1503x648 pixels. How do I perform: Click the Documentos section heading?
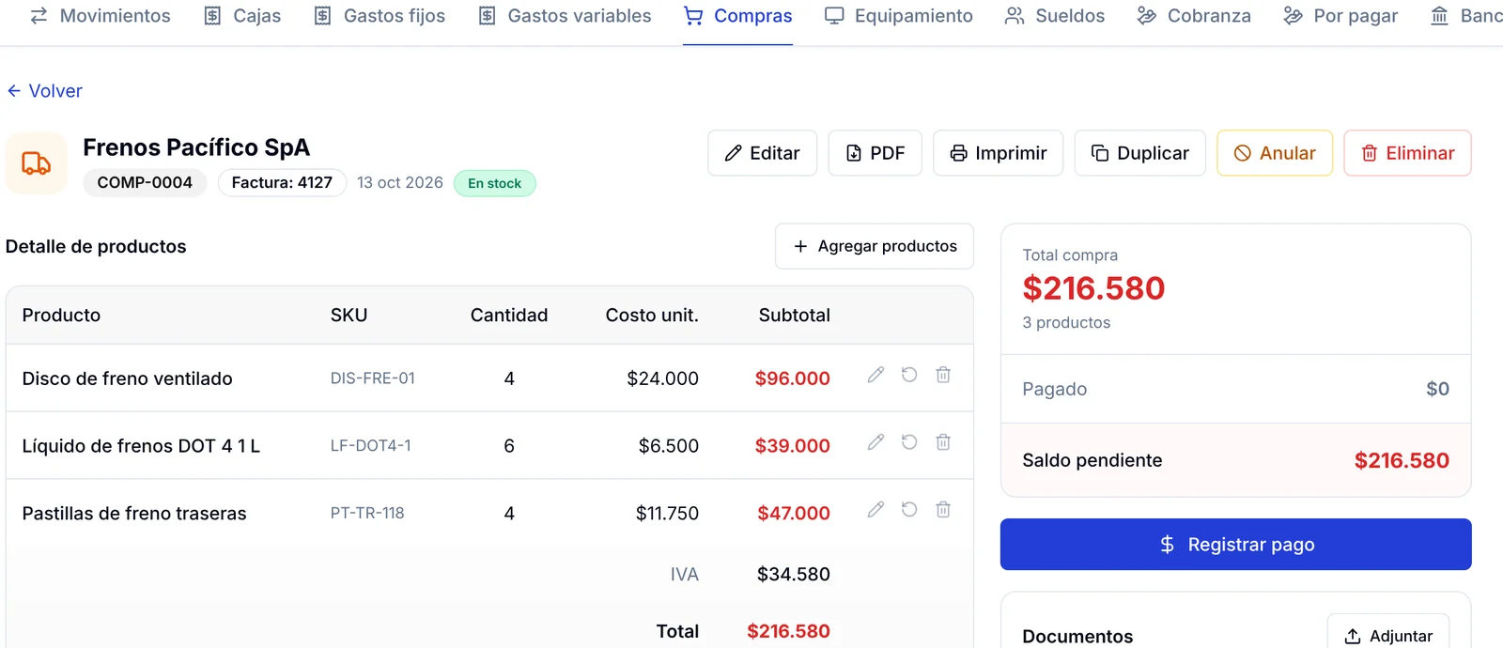pos(1077,637)
